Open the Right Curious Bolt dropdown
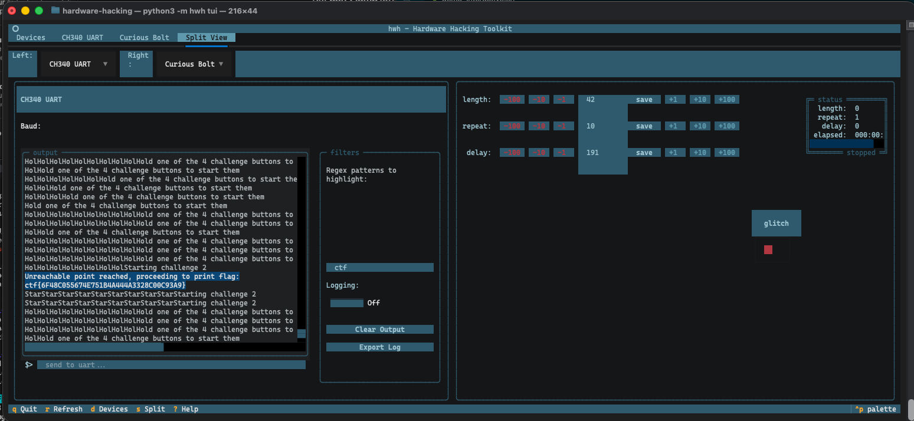 tap(194, 64)
